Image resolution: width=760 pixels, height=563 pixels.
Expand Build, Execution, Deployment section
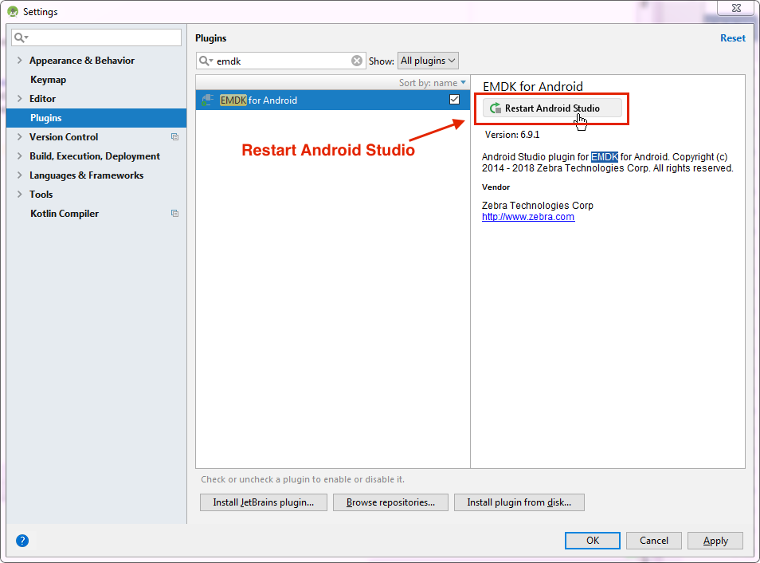[x=19, y=156]
